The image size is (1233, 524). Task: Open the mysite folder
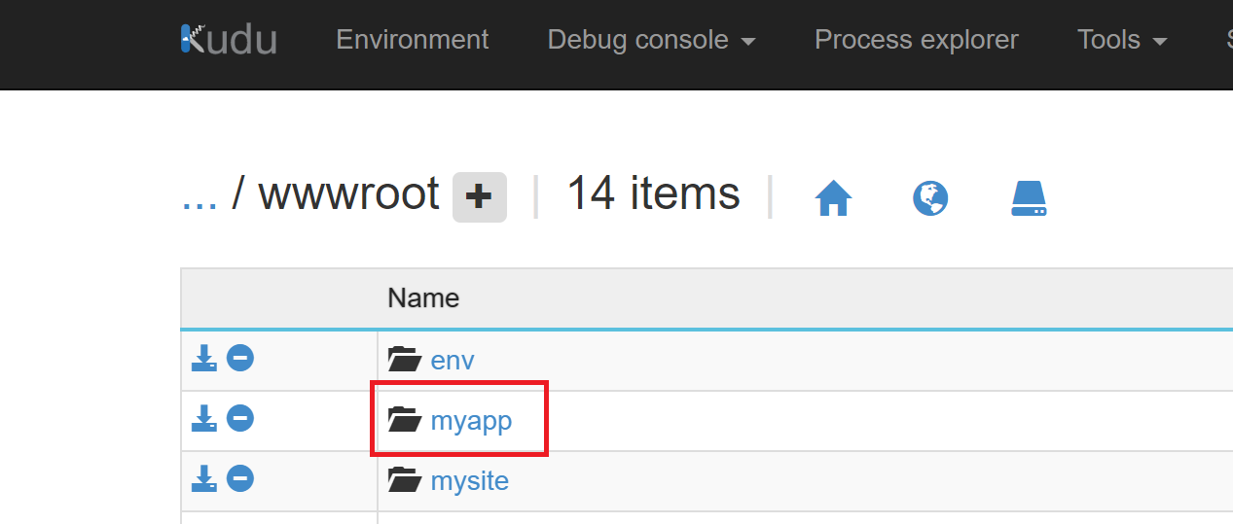coord(469,481)
